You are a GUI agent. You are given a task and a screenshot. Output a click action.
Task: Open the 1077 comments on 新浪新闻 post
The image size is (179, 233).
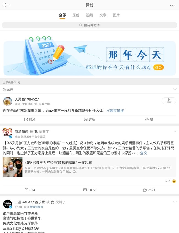(x=89, y=190)
